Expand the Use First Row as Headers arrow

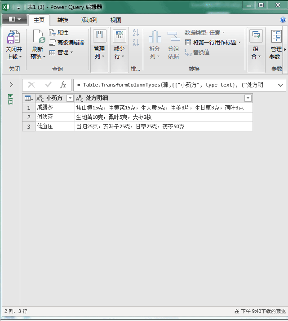[239, 43]
